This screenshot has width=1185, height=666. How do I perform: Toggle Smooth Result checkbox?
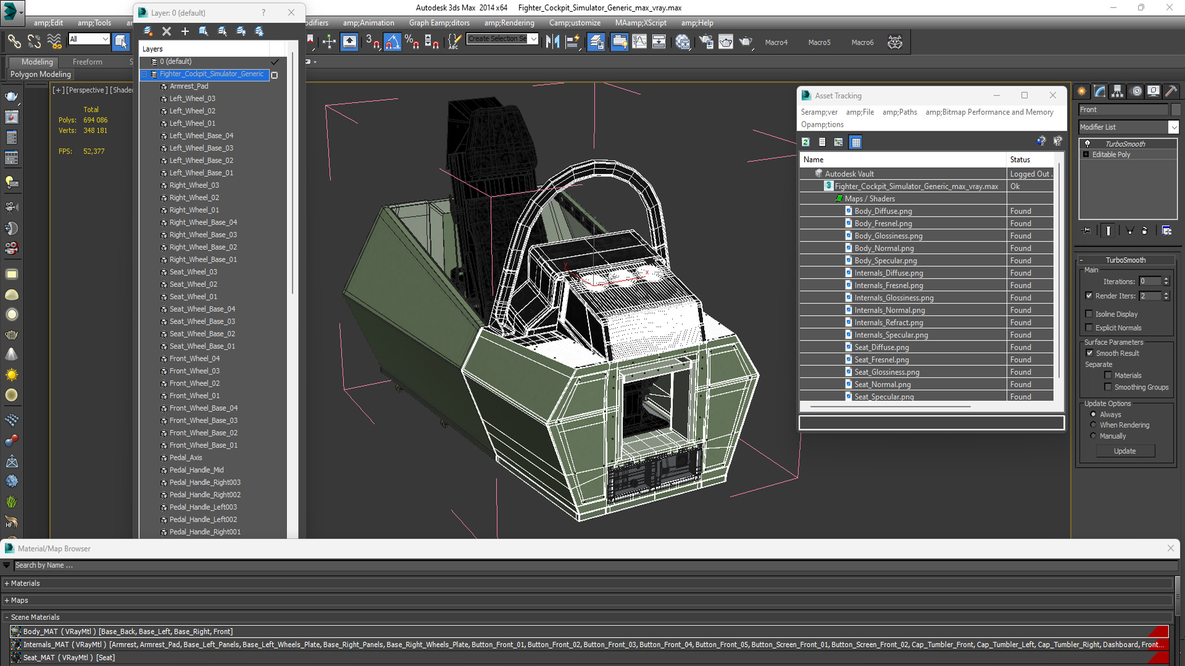(x=1089, y=353)
